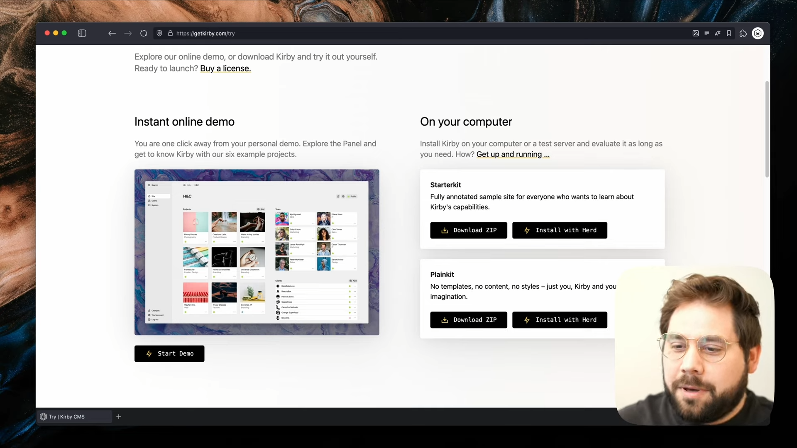The width and height of the screenshot is (797, 448).
Task: Click the tracking protection shield icon
Action: 159,33
